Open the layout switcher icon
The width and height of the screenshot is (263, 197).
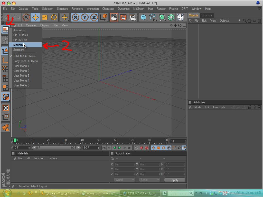[5, 29]
